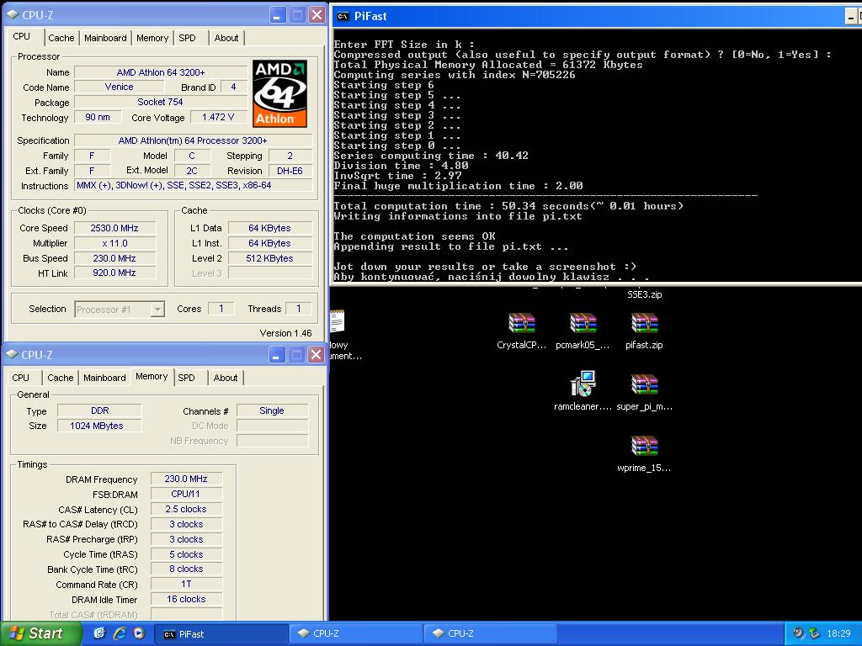
Task: Activate the first CPU-Z taskbar button
Action: point(356,634)
